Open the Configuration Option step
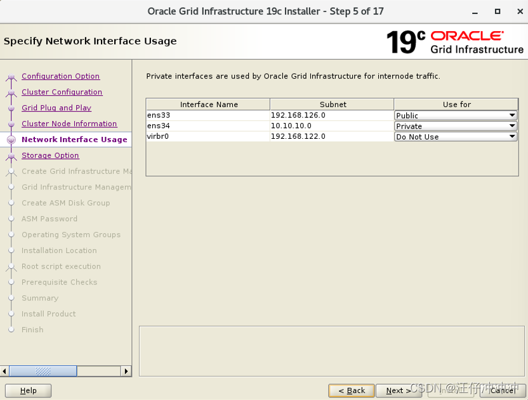Image resolution: width=528 pixels, height=400 pixels. tap(60, 76)
